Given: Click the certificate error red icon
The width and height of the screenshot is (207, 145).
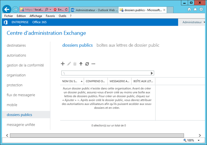Looking at the screenshot, I should (x=55, y=10).
